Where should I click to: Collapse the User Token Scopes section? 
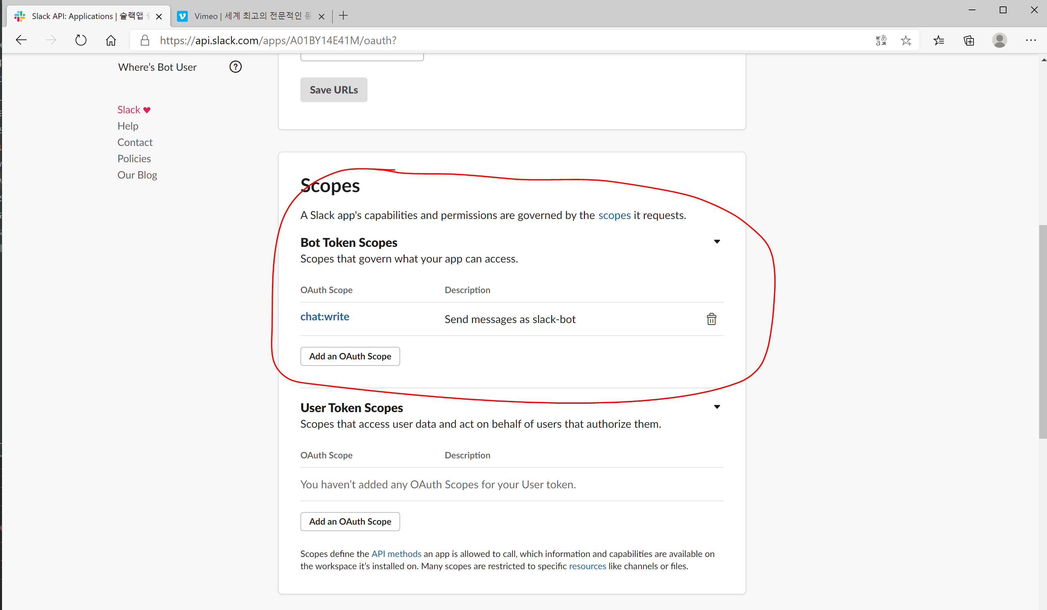point(717,407)
